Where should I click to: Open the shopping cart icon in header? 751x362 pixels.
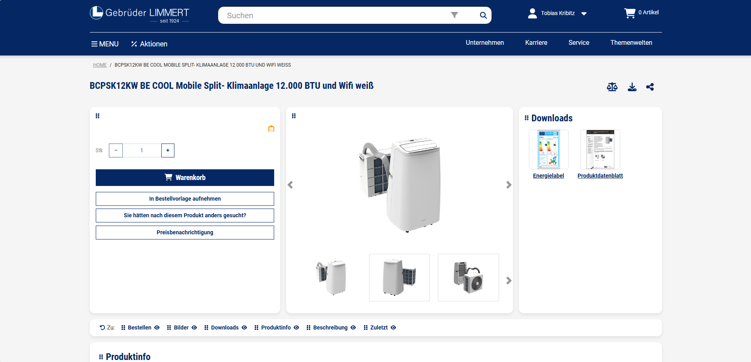coord(630,13)
